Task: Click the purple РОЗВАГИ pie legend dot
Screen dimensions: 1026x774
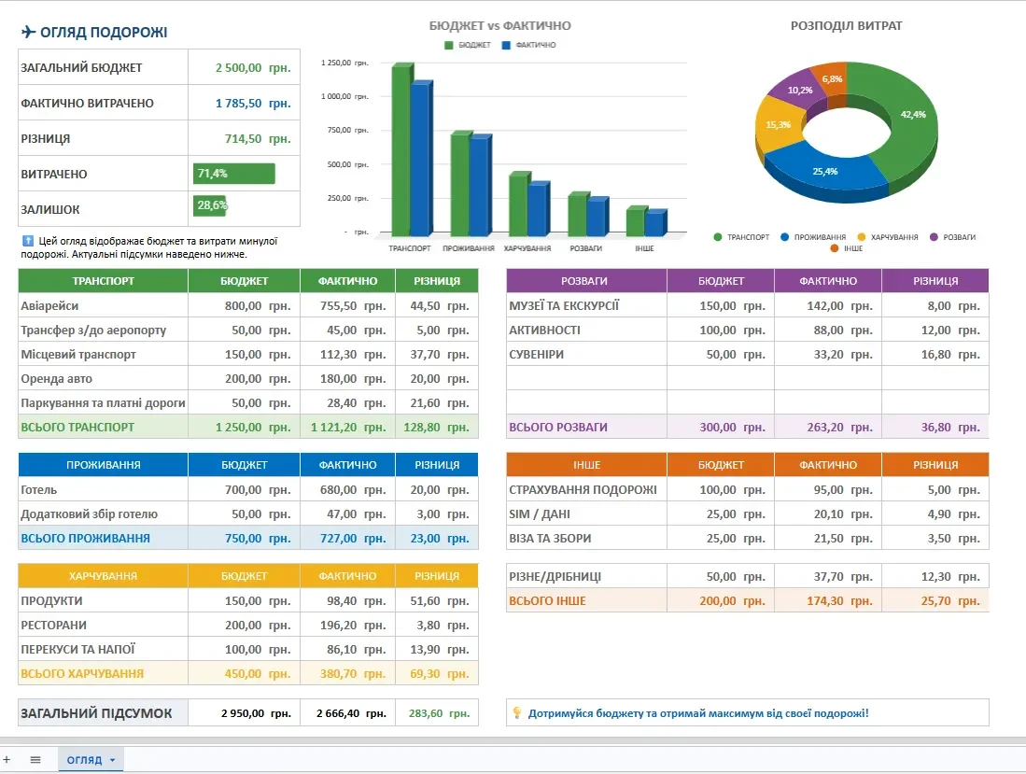Action: pos(934,237)
